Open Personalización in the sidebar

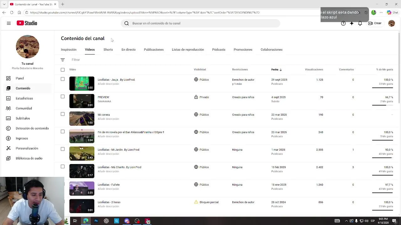tap(27, 148)
